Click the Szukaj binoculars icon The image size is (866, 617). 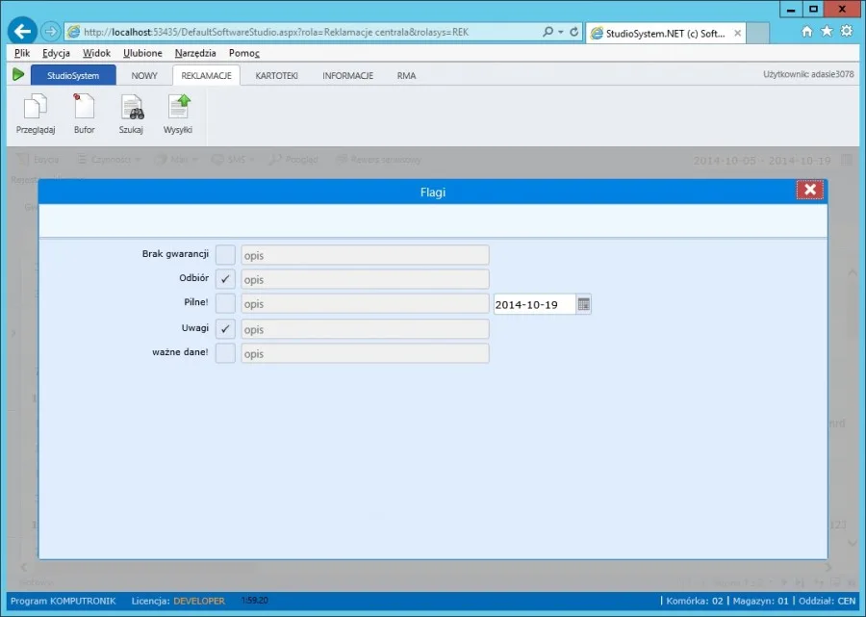pos(132,115)
